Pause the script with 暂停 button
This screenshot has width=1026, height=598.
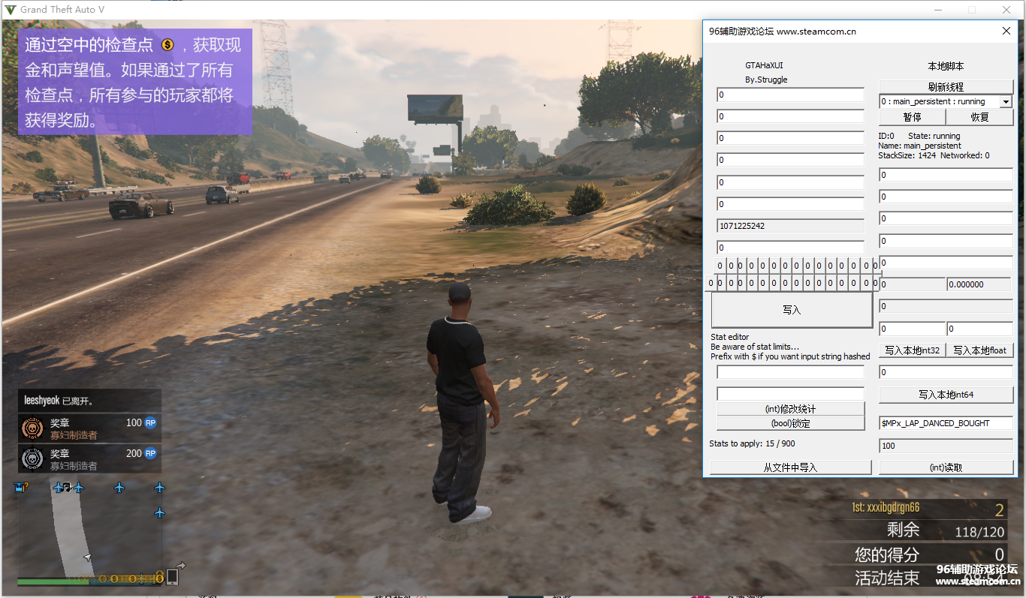pyautogui.click(x=912, y=117)
